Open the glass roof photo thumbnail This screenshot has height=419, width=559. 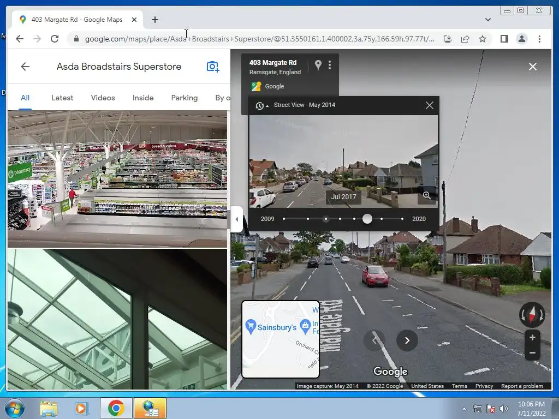pyautogui.click(x=117, y=319)
